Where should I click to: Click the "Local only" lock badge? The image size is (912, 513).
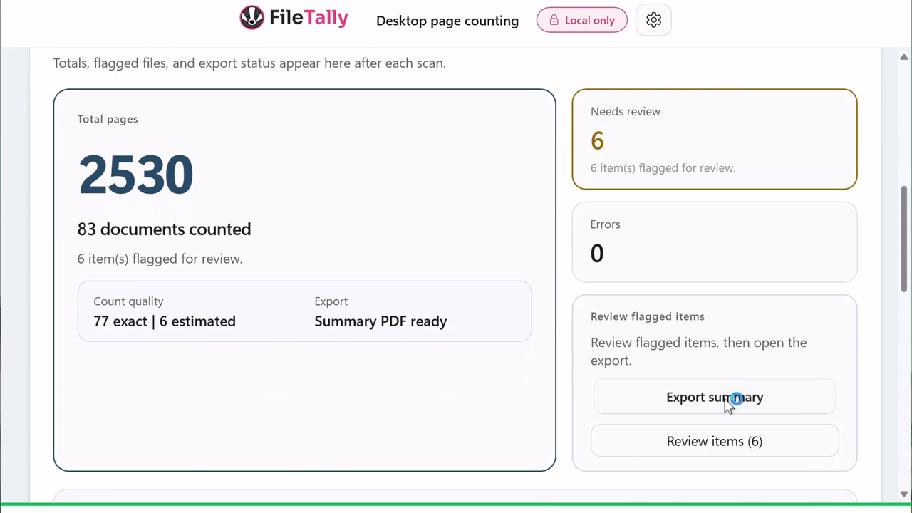point(581,20)
